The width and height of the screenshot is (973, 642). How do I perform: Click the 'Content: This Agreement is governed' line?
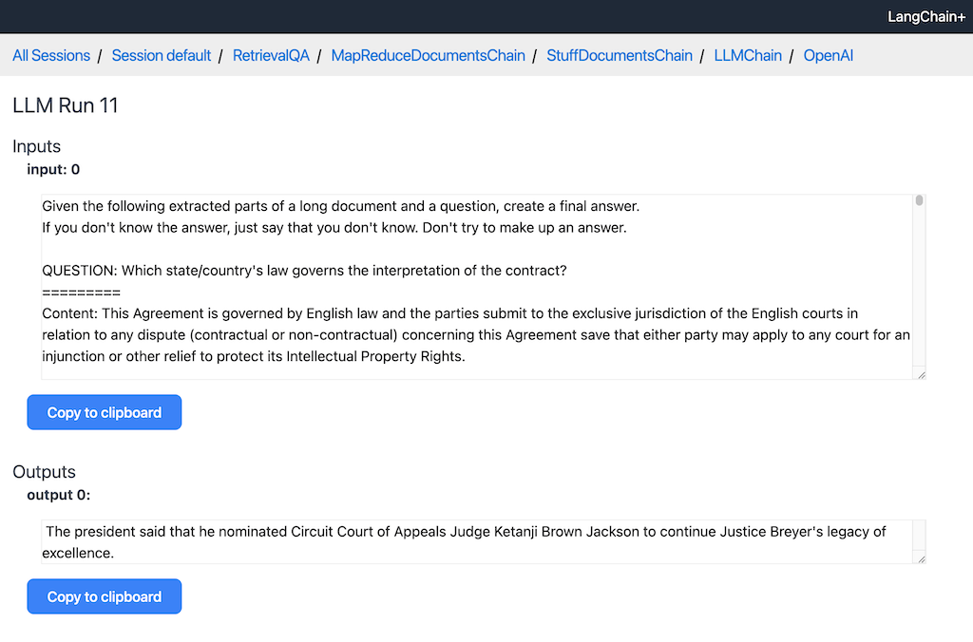click(x=449, y=313)
